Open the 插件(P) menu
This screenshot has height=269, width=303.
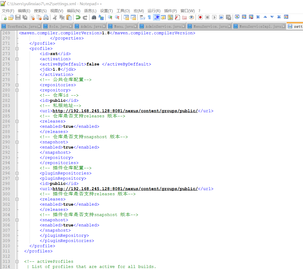[x=170, y=11]
